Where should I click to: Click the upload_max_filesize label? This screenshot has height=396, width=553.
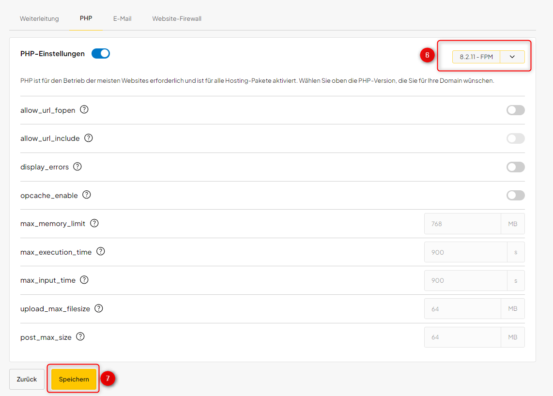(x=55, y=309)
